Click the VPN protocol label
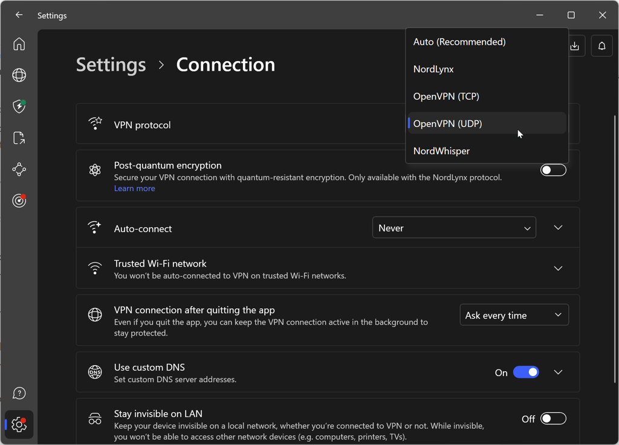The width and height of the screenshot is (619, 445). point(142,125)
